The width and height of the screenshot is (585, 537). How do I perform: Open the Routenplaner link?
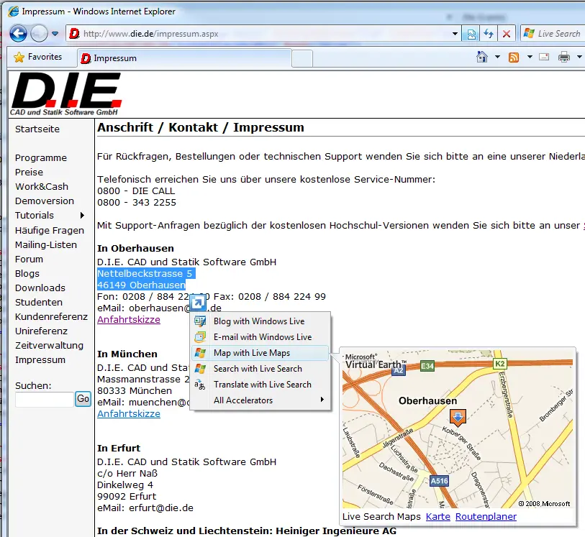pyautogui.click(x=486, y=516)
